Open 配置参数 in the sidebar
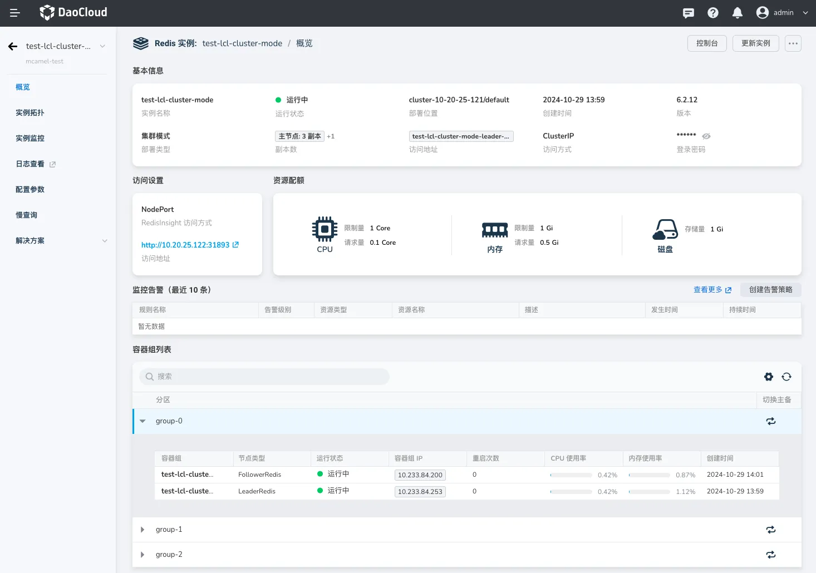The height and width of the screenshot is (573, 816). (x=30, y=190)
